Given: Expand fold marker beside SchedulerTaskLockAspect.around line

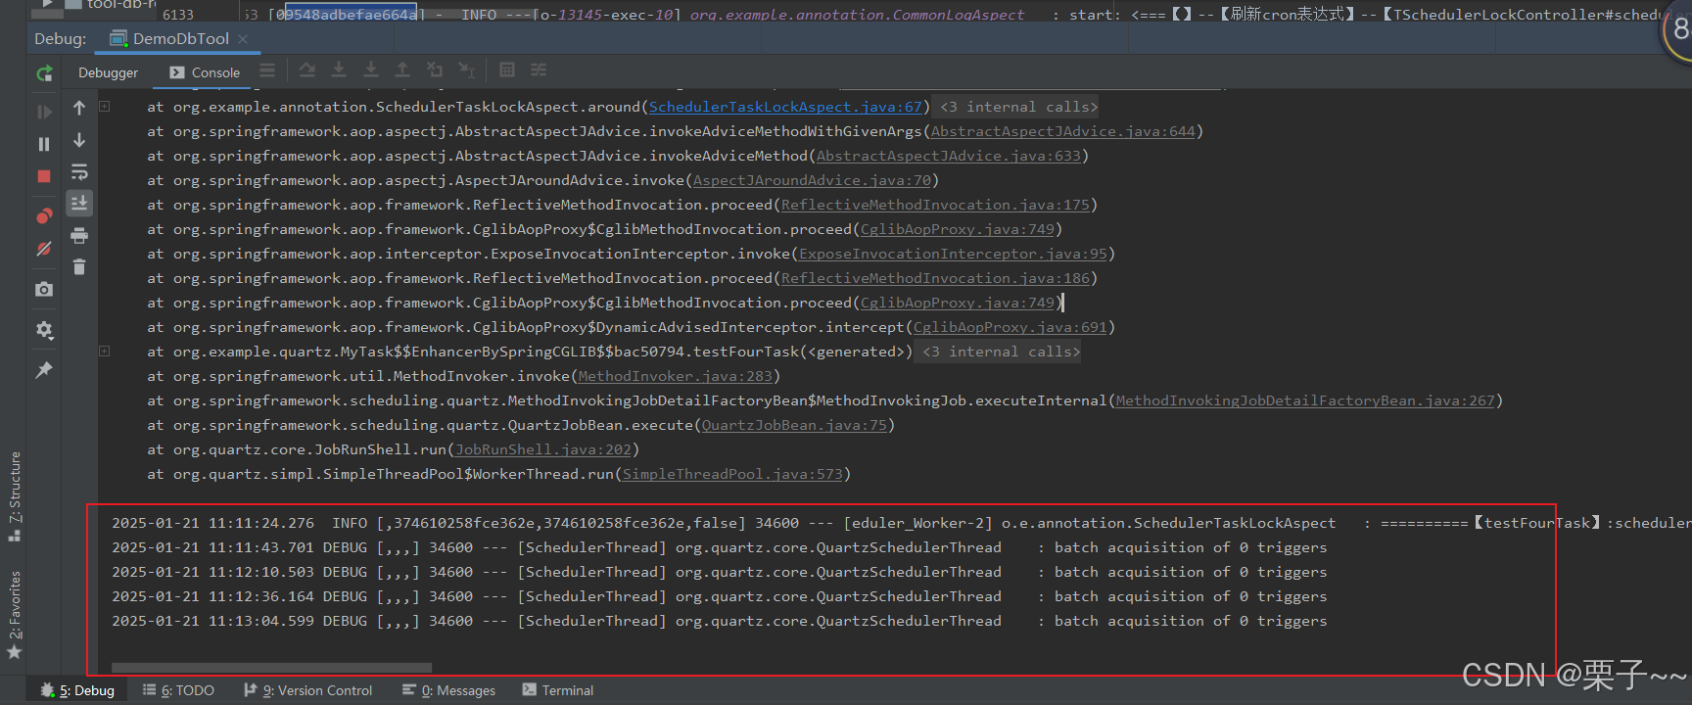Looking at the screenshot, I should [x=105, y=107].
